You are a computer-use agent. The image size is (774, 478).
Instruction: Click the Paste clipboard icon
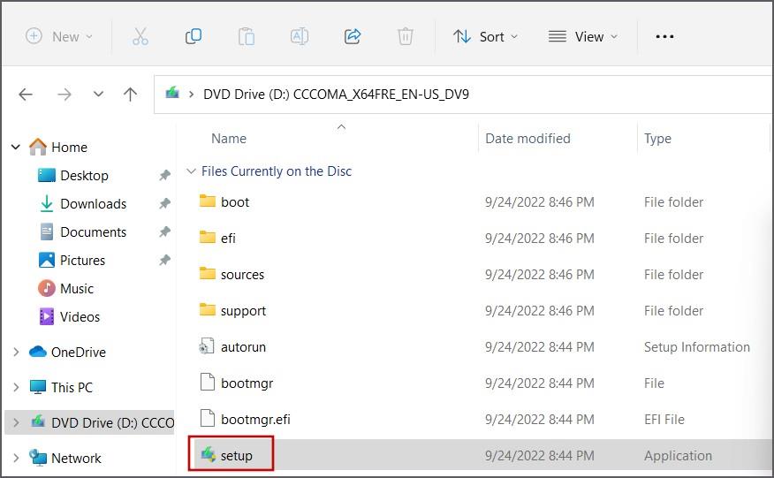(x=247, y=36)
